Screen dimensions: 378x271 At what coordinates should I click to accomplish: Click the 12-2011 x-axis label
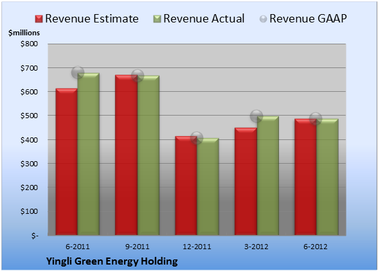[197, 247]
